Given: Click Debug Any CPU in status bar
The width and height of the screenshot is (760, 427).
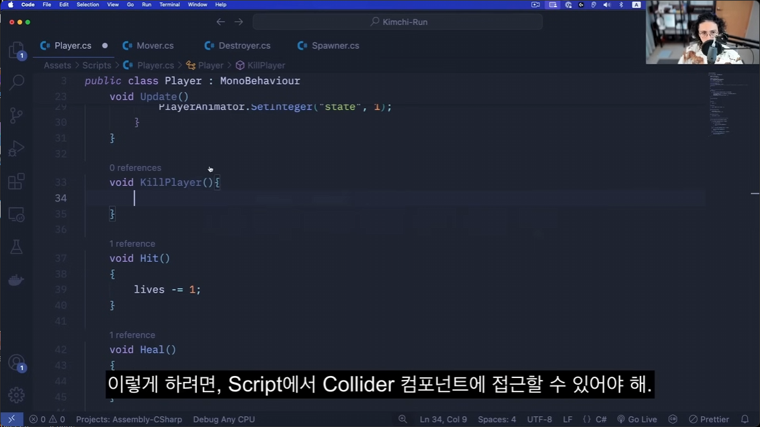Looking at the screenshot, I should click(x=224, y=419).
